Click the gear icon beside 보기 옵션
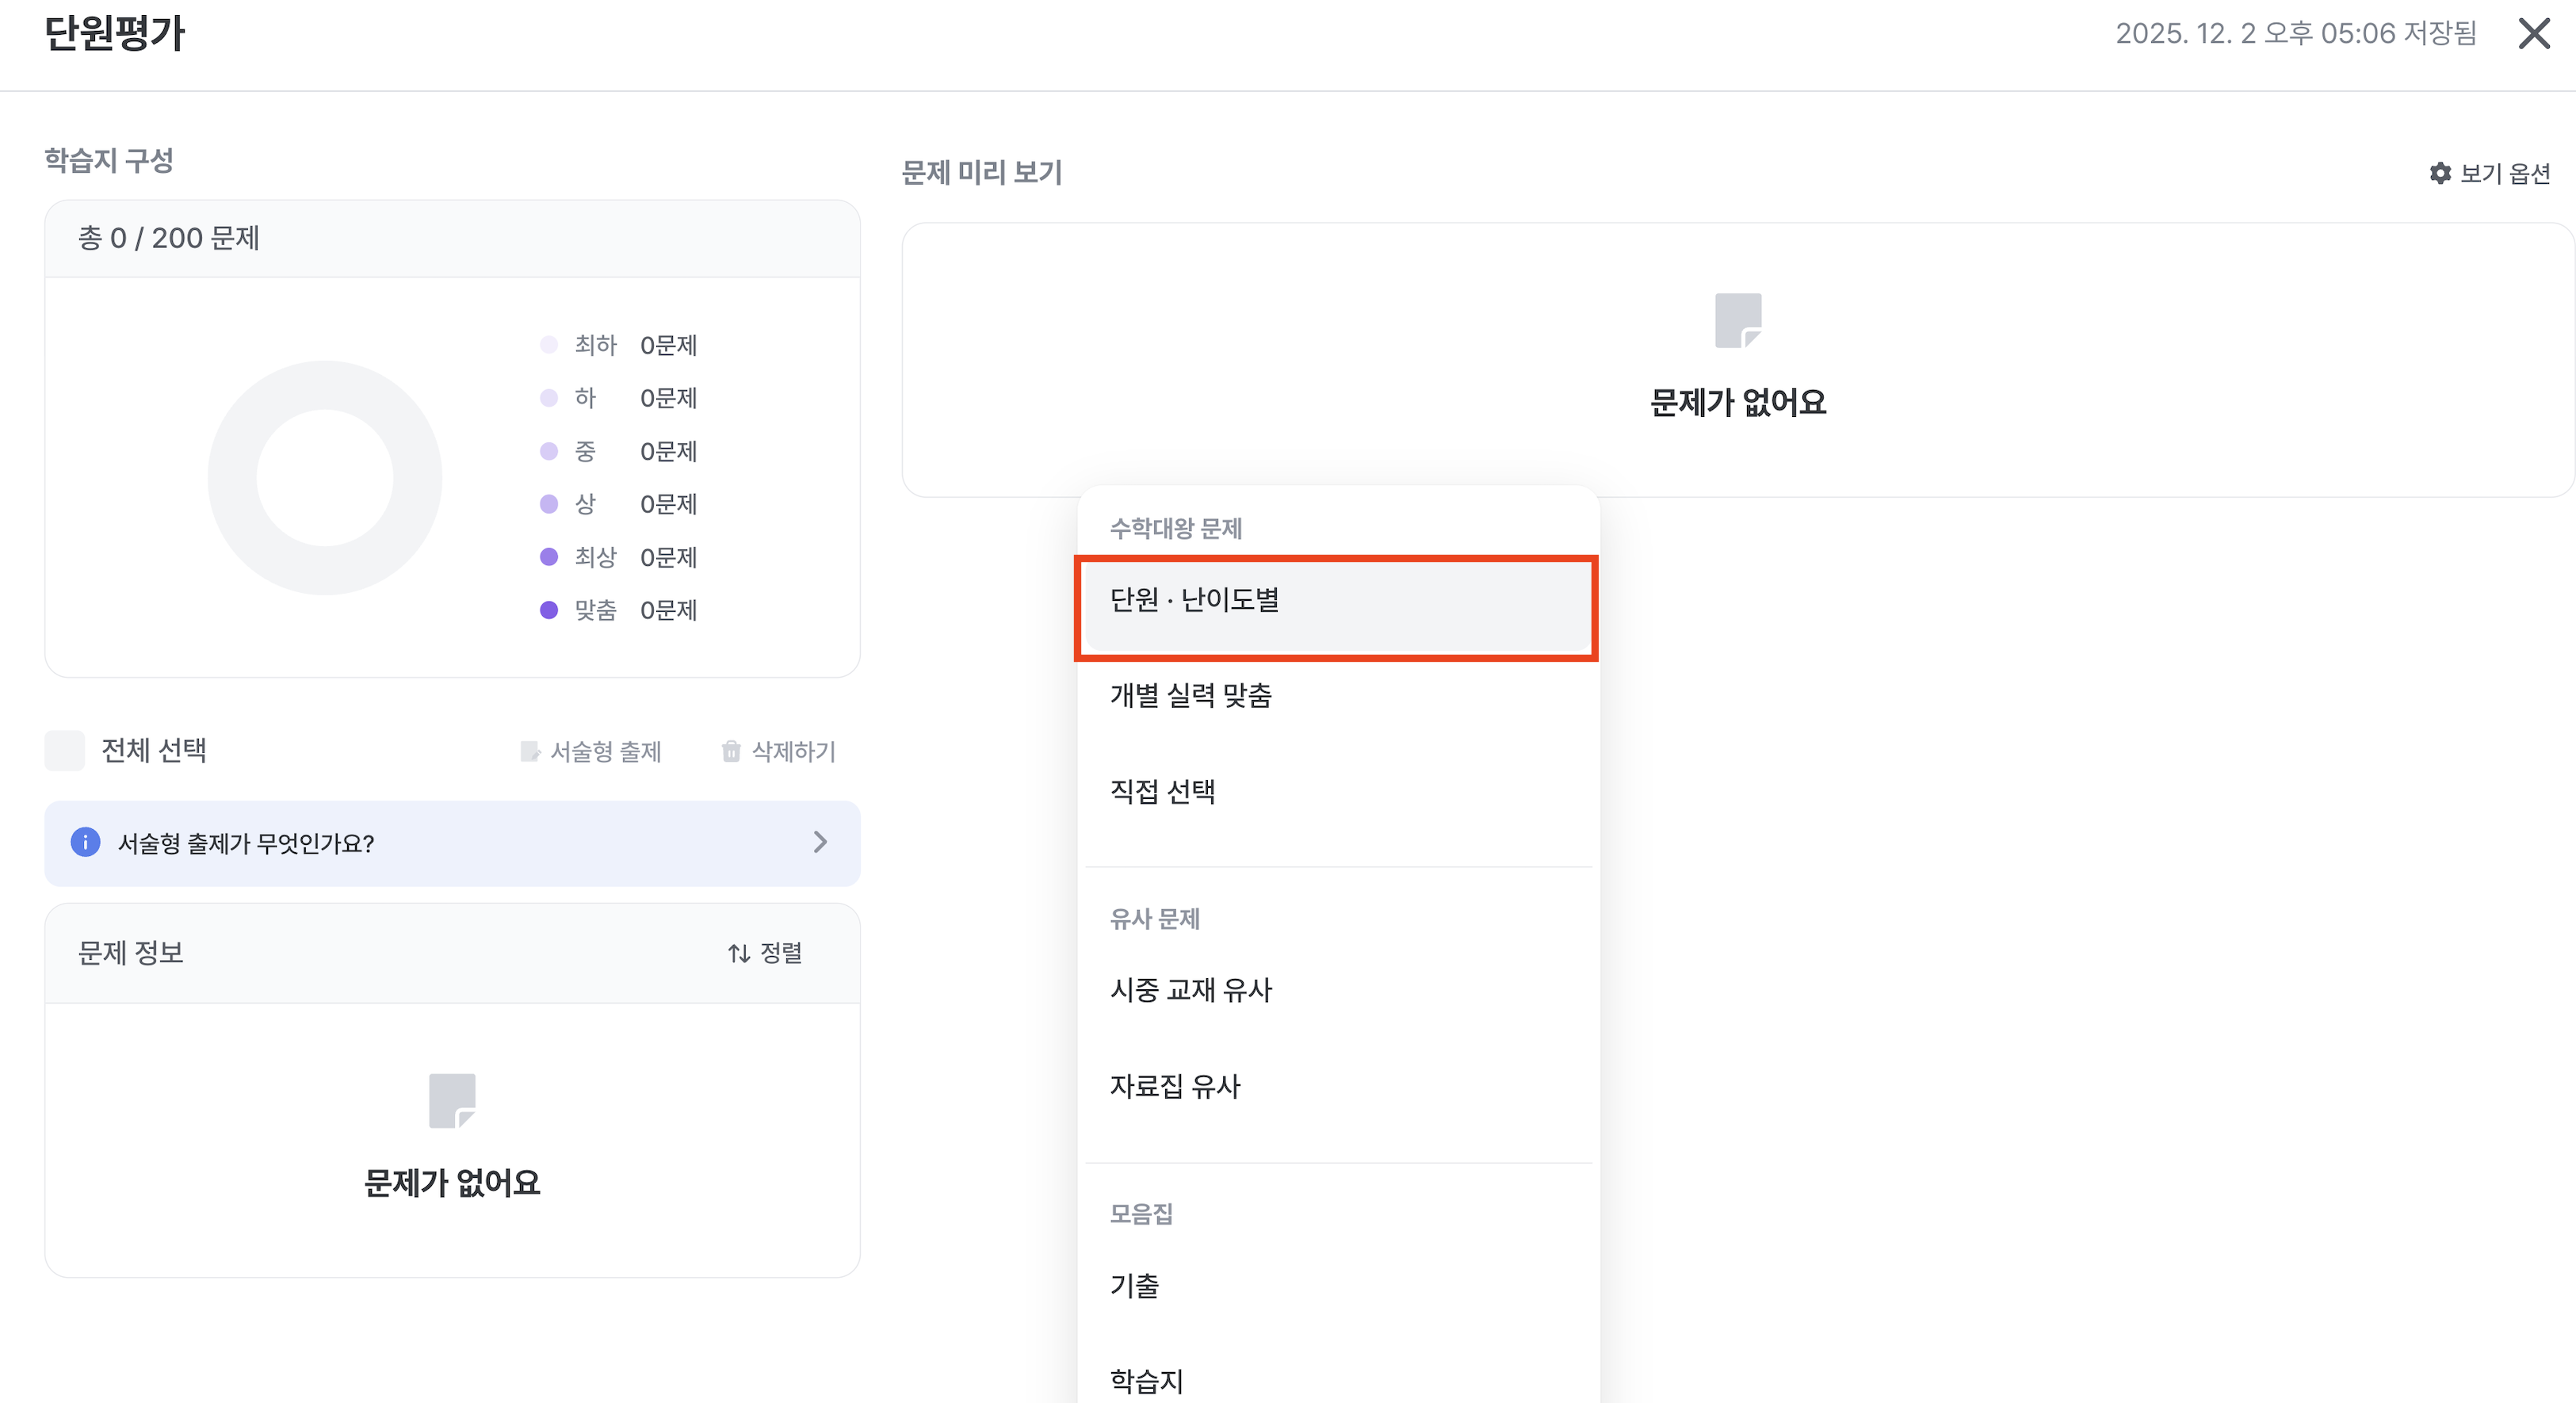Screen dimensions: 2576x1403 tap(2440, 173)
